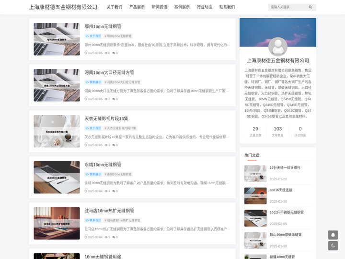Open hot article 新疆16mn无缝管
345x259 pixels.
click(282, 257)
